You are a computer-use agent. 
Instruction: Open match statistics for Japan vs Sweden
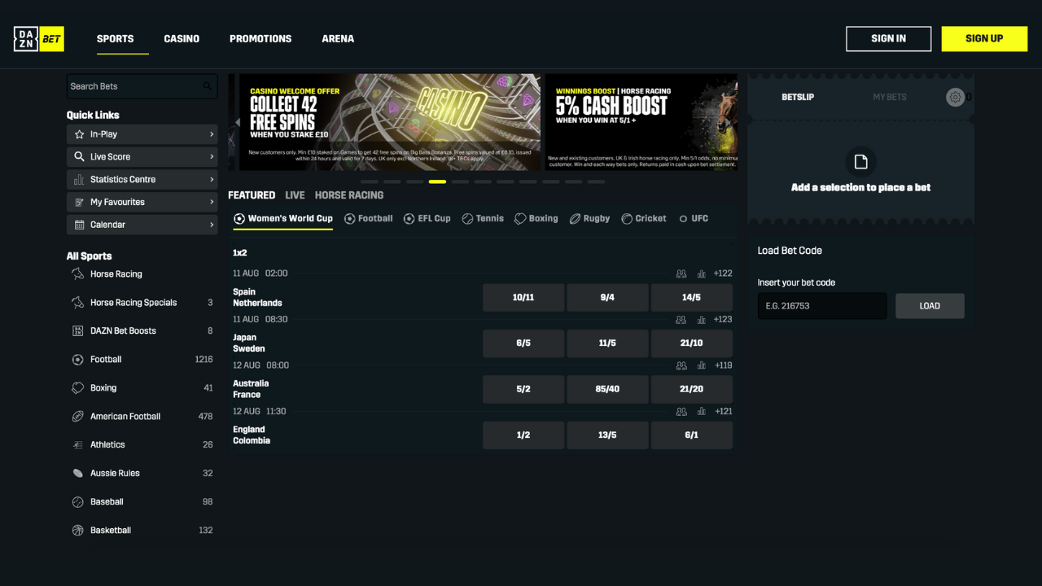[701, 320]
